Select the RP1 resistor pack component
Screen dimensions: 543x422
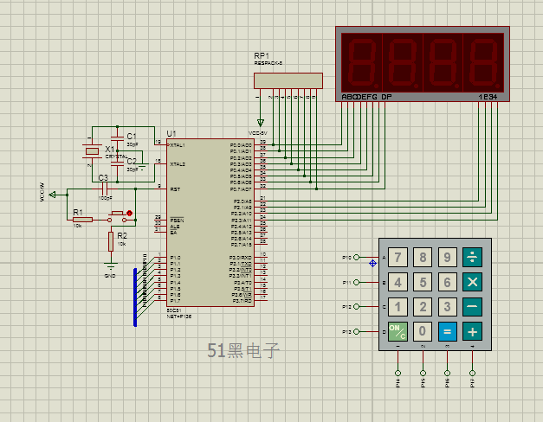288,81
